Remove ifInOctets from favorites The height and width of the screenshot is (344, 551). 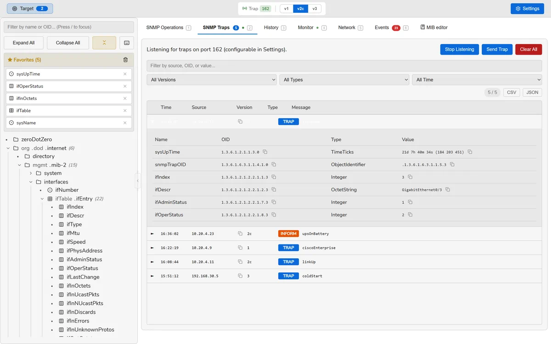[x=125, y=98]
